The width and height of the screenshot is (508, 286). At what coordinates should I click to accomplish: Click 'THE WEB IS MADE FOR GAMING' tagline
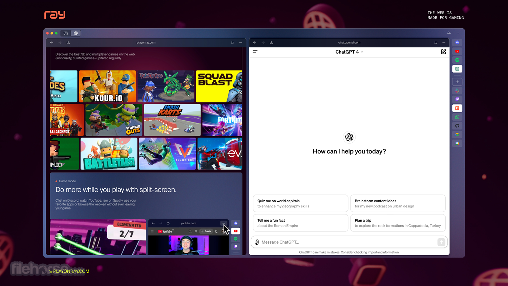(446, 15)
